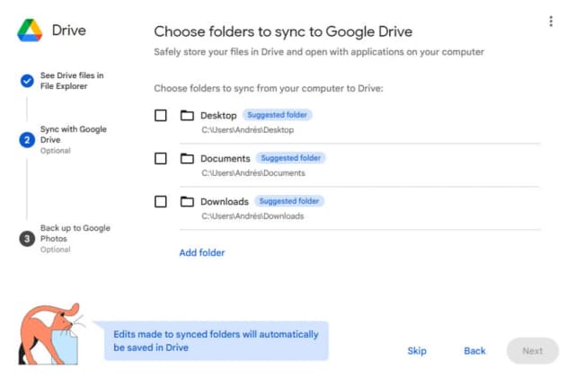This screenshot has height=378, width=575.
Task: Click the Documents folder name
Action: [x=226, y=158]
